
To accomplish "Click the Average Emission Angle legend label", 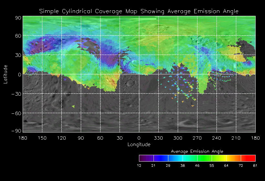I will pos(197,151).
